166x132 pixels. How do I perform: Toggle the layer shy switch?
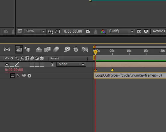7,64
